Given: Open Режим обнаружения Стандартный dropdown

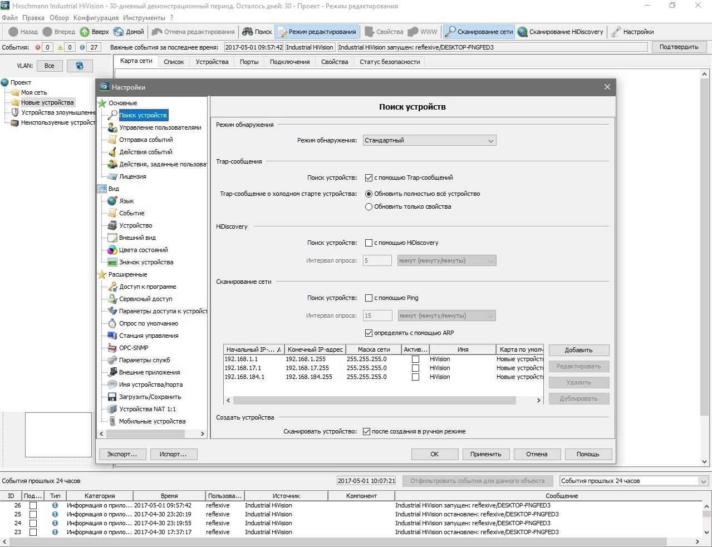Looking at the screenshot, I should pyautogui.click(x=429, y=140).
